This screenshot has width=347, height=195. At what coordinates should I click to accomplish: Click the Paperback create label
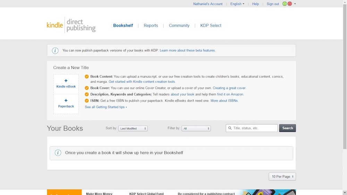66,106
